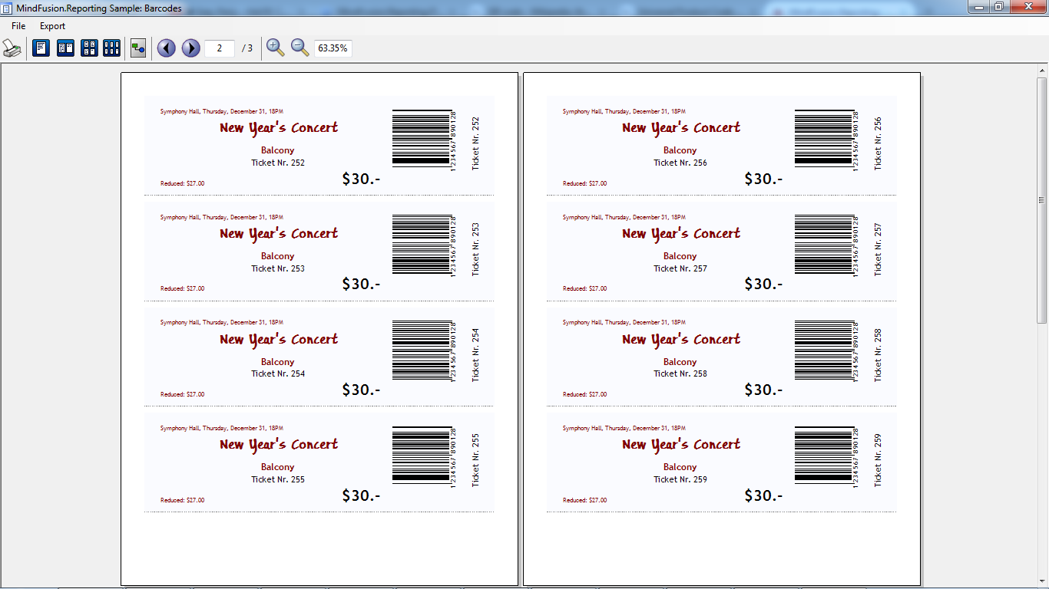Image resolution: width=1049 pixels, height=589 pixels.
Task: Click the vertical scrollbar thumb
Action: 1042,199
